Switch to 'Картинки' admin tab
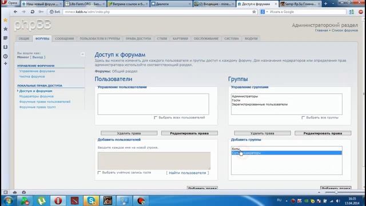Screen dimensions: 366x206 pos(181,38)
